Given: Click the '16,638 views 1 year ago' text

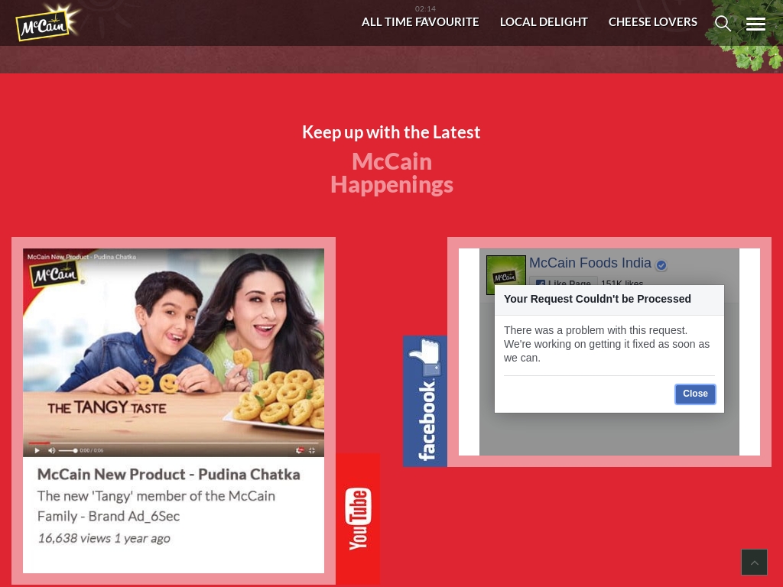Looking at the screenshot, I should pos(104,538).
